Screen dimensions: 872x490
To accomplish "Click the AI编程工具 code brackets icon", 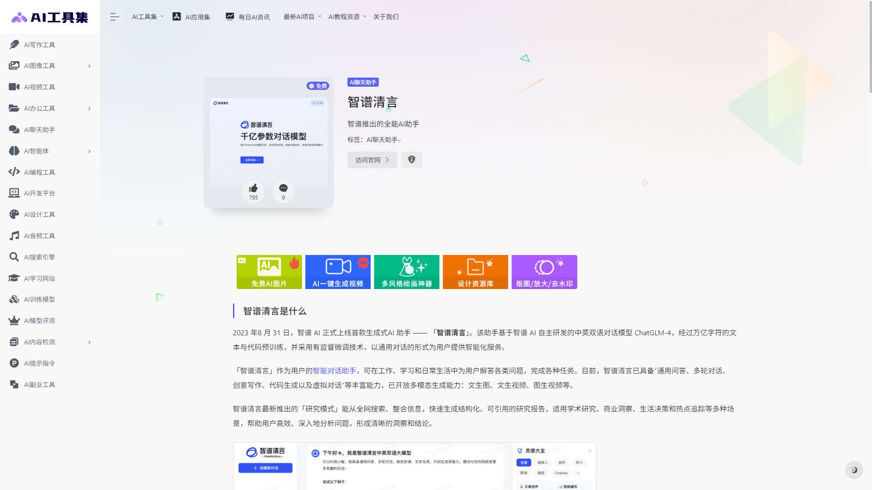I will click(x=14, y=171).
